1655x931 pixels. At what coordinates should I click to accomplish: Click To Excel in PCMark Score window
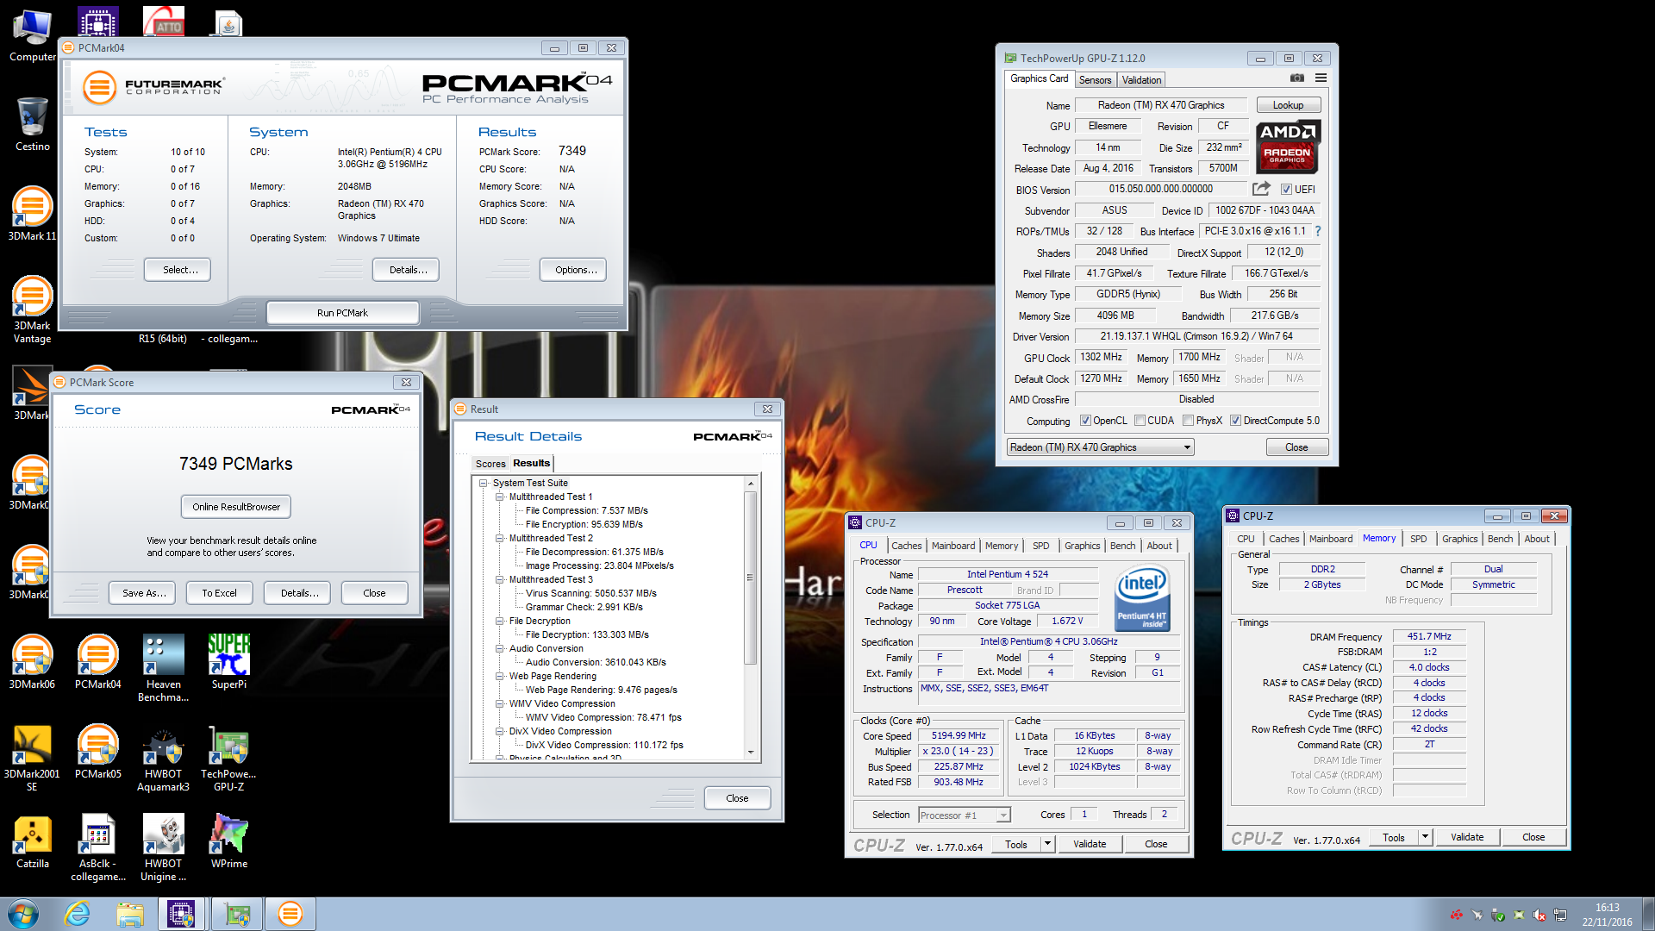click(219, 593)
